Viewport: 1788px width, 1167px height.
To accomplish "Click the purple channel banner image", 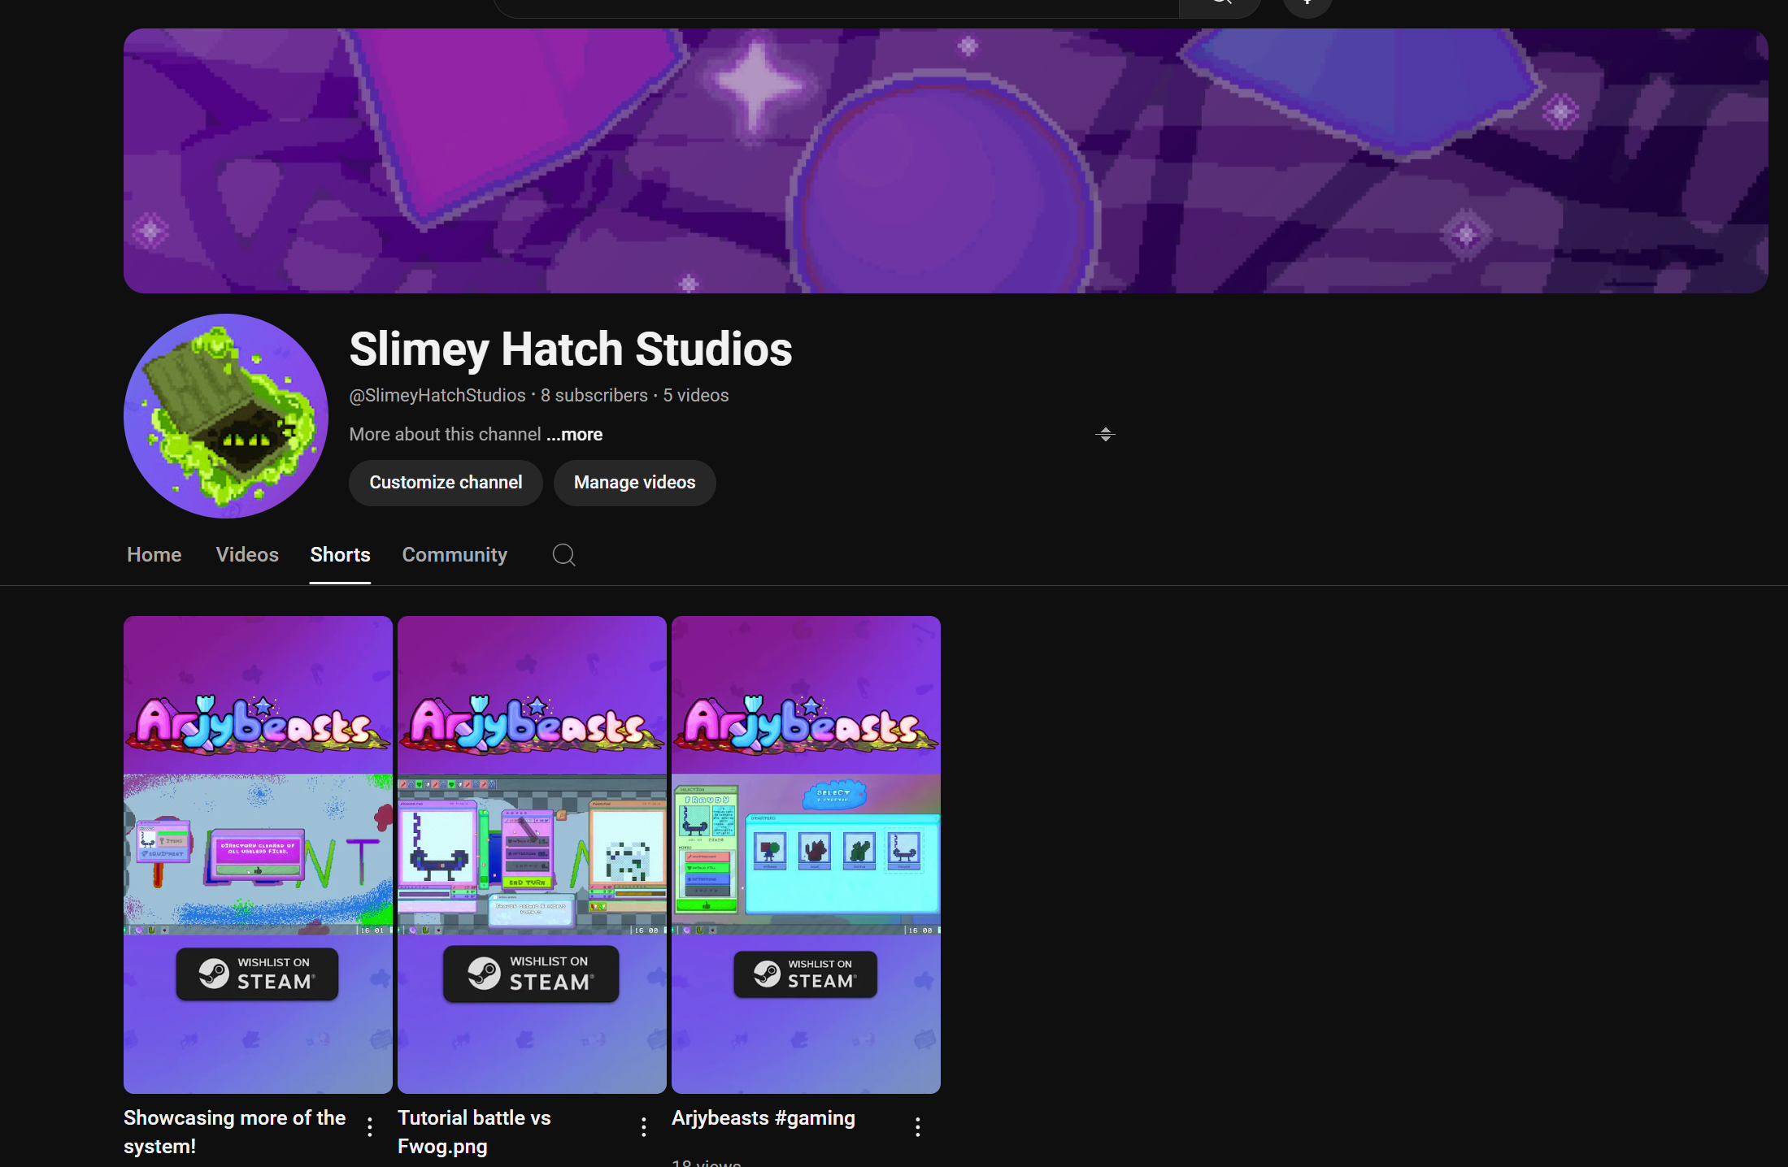I will [946, 161].
